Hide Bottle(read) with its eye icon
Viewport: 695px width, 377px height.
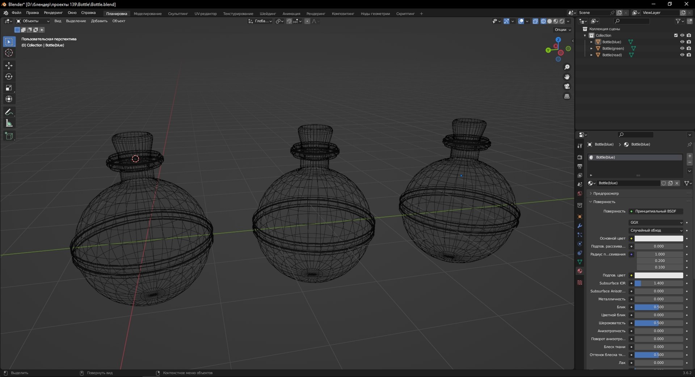[682, 55]
